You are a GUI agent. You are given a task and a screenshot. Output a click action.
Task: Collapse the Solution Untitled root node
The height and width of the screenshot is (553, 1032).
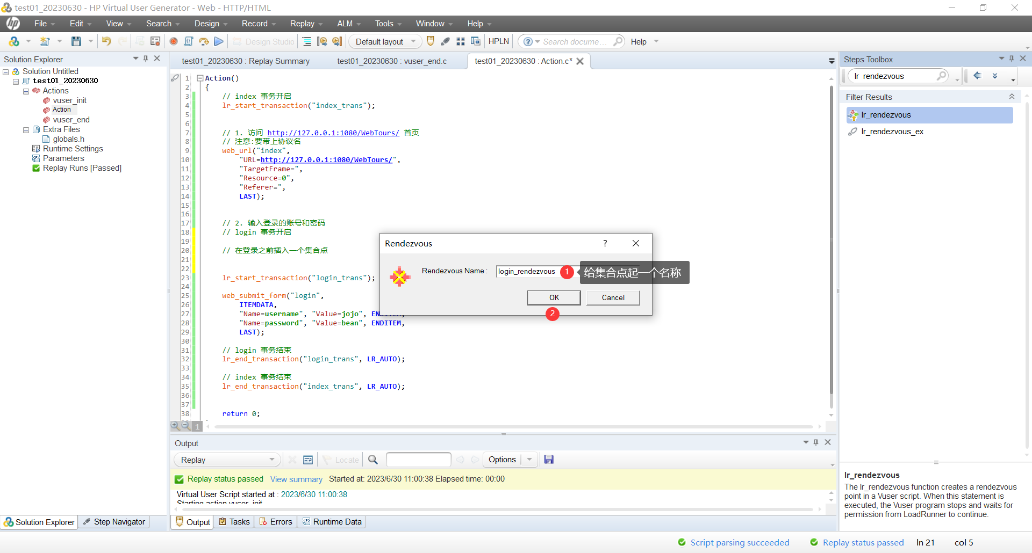pyautogui.click(x=6, y=72)
